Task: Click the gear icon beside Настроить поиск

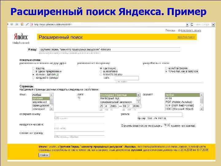Action: 179,30
